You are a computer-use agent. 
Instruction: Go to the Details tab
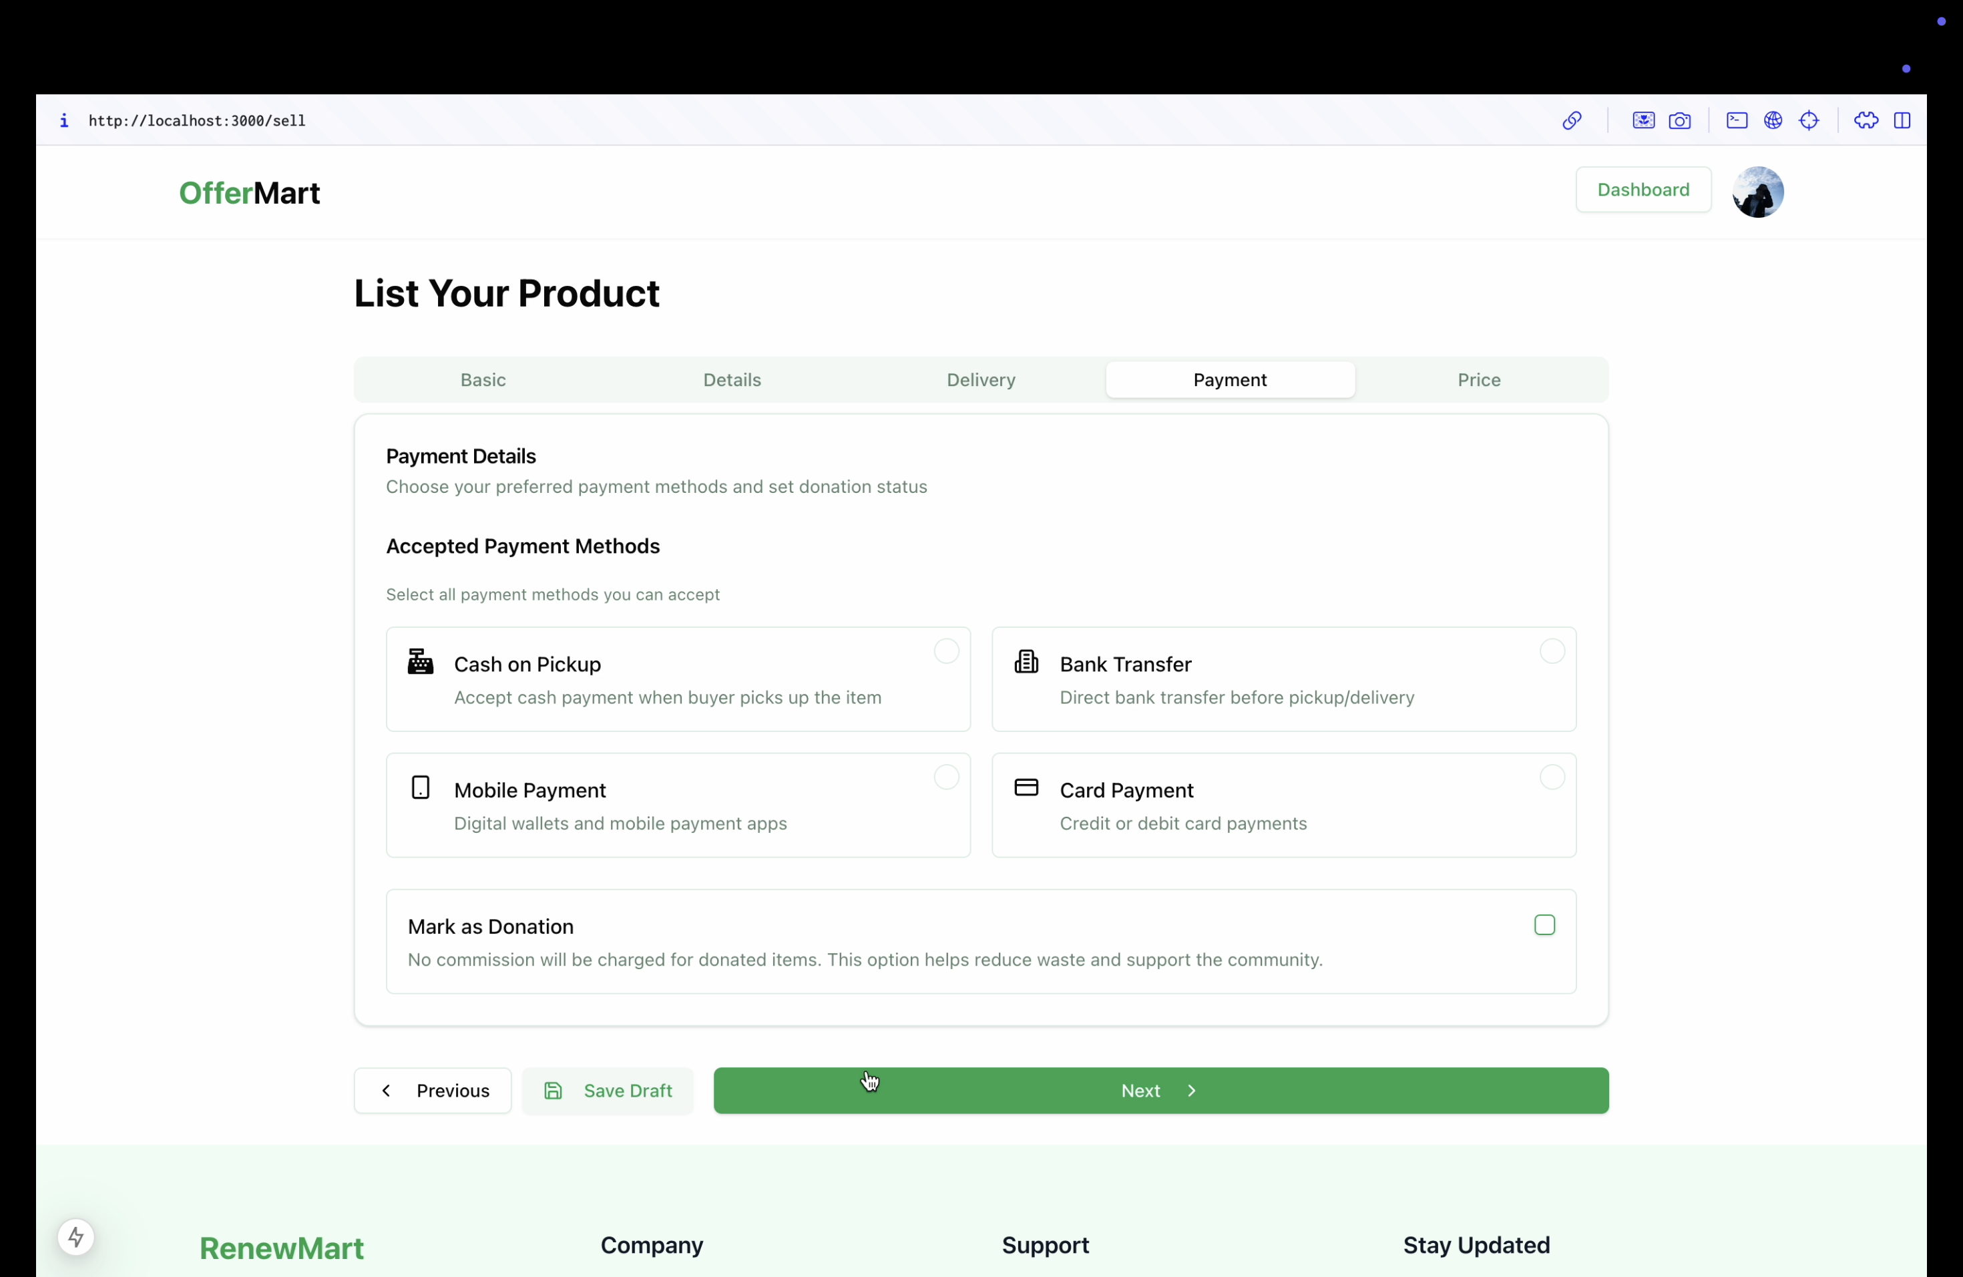click(732, 379)
